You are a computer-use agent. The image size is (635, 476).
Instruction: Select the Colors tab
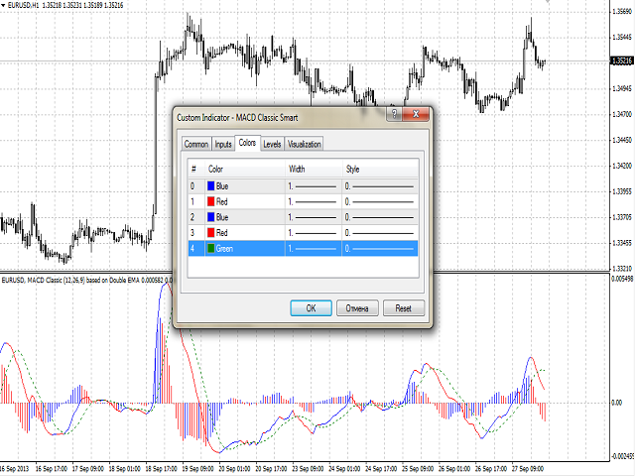(247, 143)
